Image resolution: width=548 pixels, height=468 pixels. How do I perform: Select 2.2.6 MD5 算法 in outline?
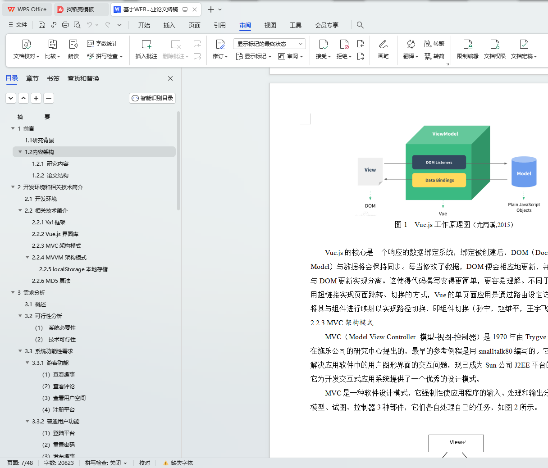(x=51, y=281)
